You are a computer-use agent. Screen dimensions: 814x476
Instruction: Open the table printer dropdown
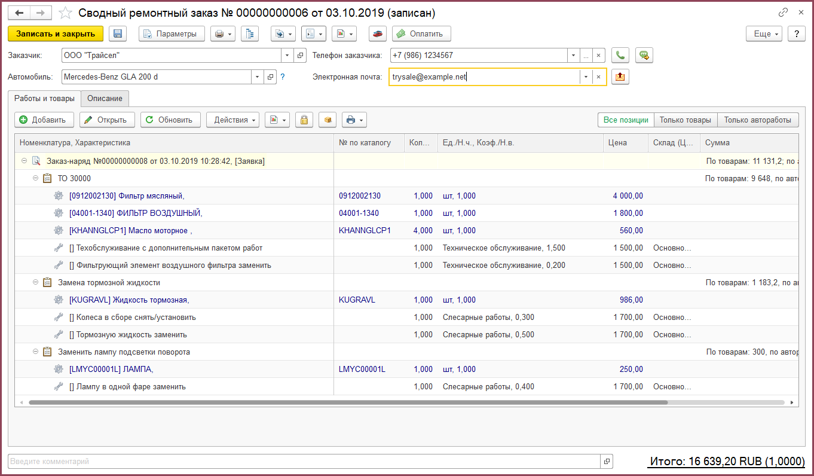click(x=354, y=120)
